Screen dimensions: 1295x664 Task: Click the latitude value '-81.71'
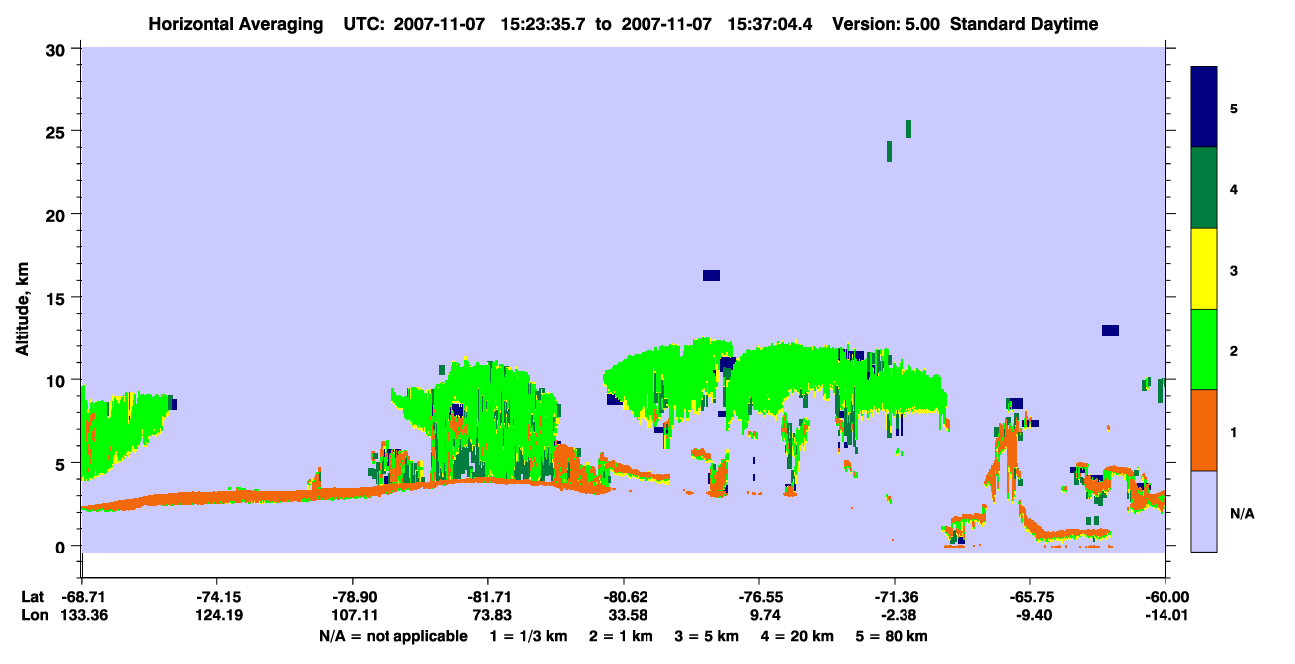[x=487, y=597]
